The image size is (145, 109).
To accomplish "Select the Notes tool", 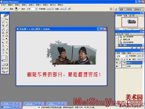I will (x=3, y=50).
